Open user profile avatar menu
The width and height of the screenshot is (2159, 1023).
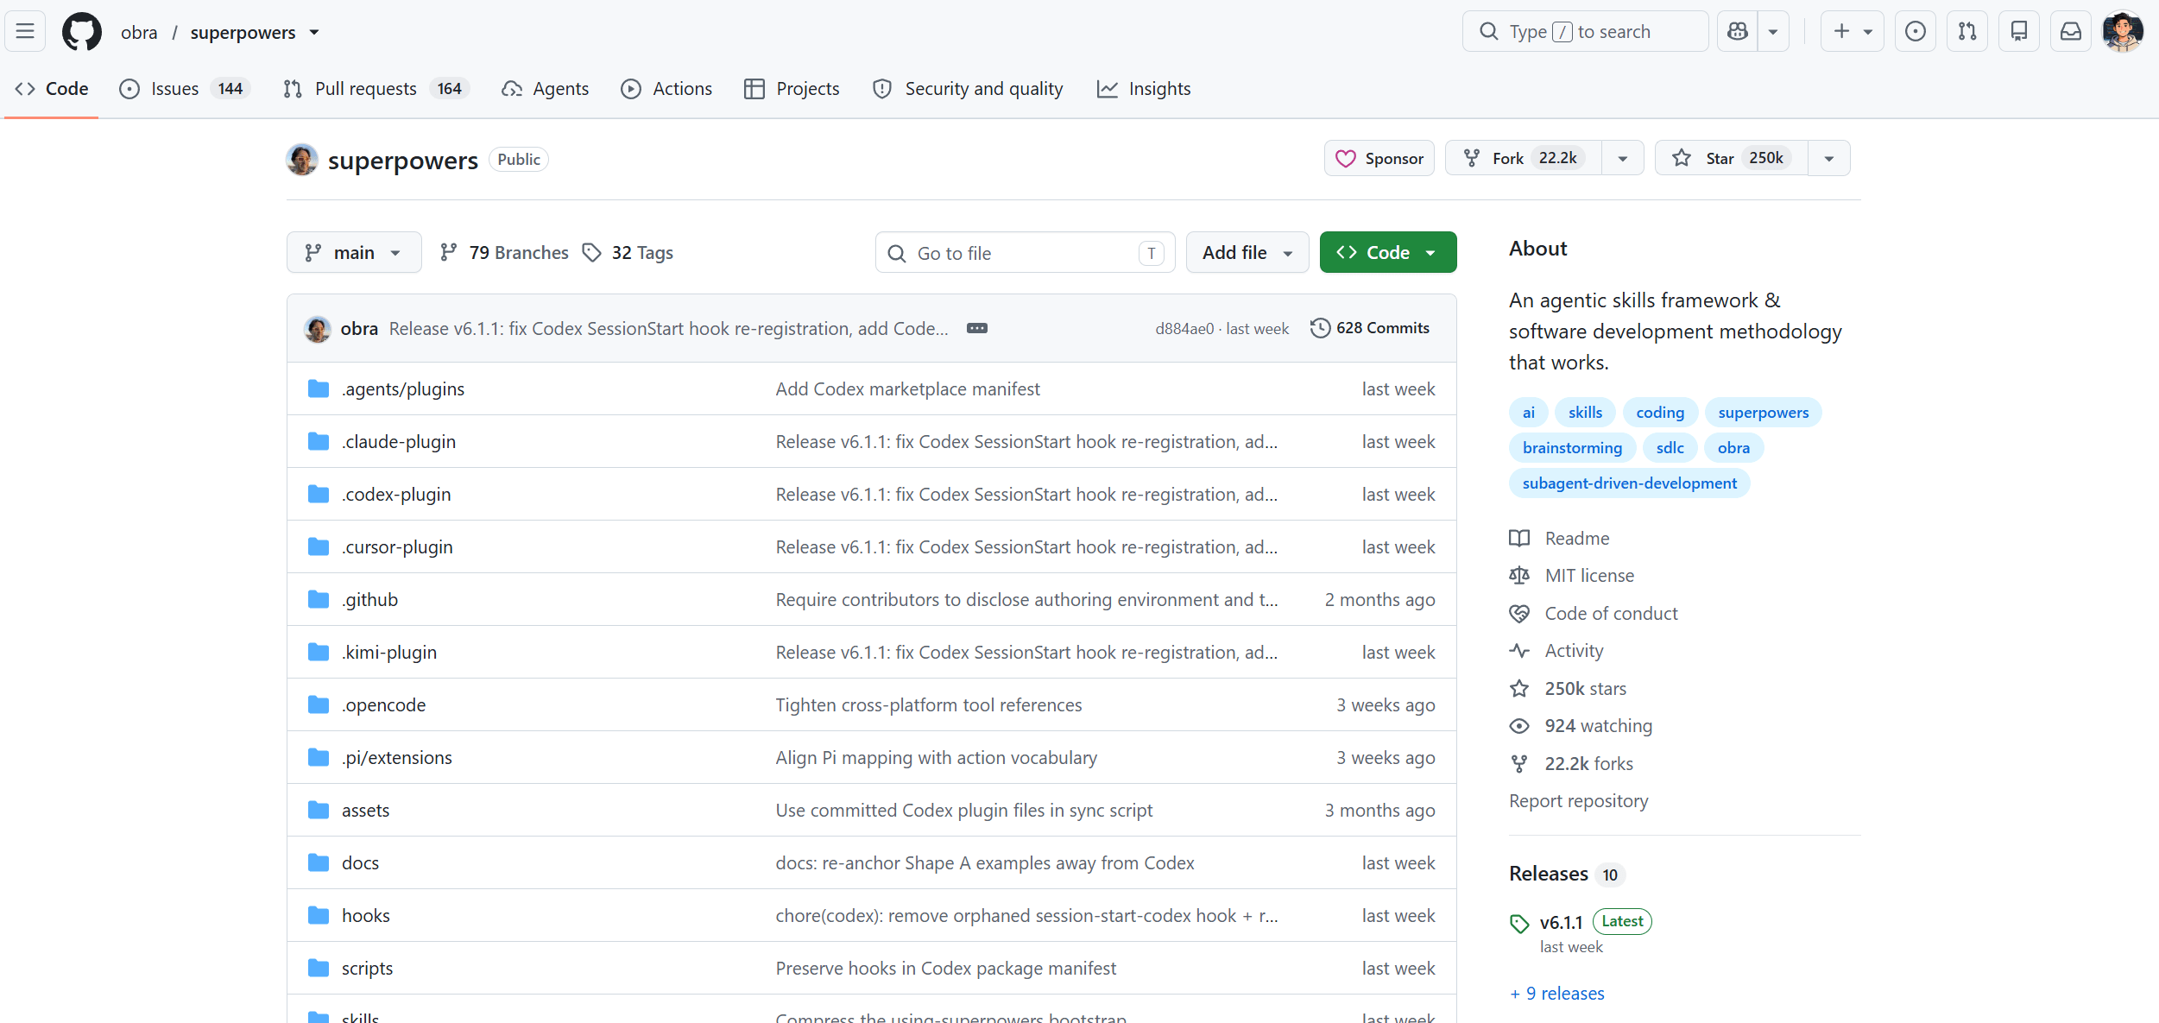pyautogui.click(x=2123, y=32)
